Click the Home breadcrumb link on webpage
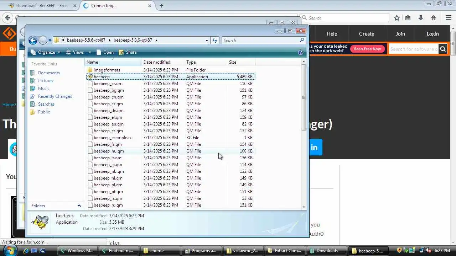This screenshot has height=256, width=456. tap(8, 105)
